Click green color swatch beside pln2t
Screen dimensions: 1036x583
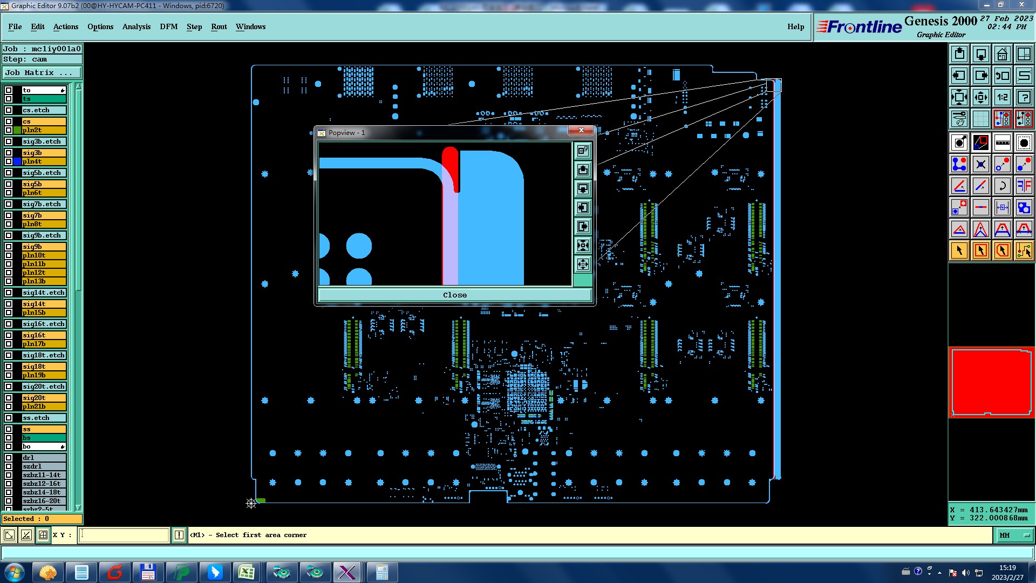(x=17, y=130)
